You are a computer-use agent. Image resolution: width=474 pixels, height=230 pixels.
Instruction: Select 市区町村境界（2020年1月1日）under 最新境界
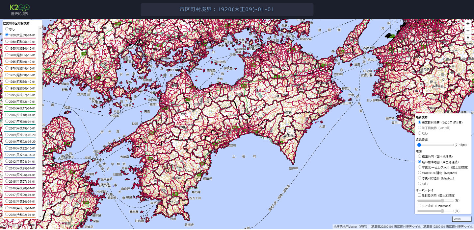[x=419, y=122]
